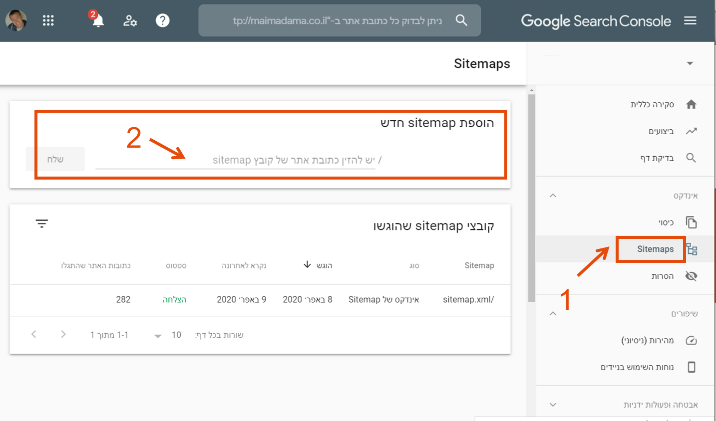Click the 1-1 מתוך 1 pagination text

(x=109, y=335)
